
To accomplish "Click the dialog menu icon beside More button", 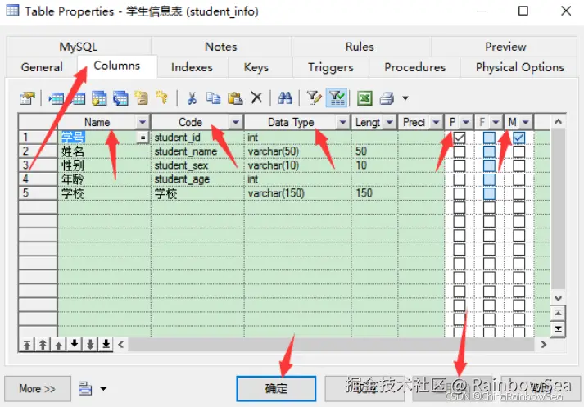I will [85, 388].
